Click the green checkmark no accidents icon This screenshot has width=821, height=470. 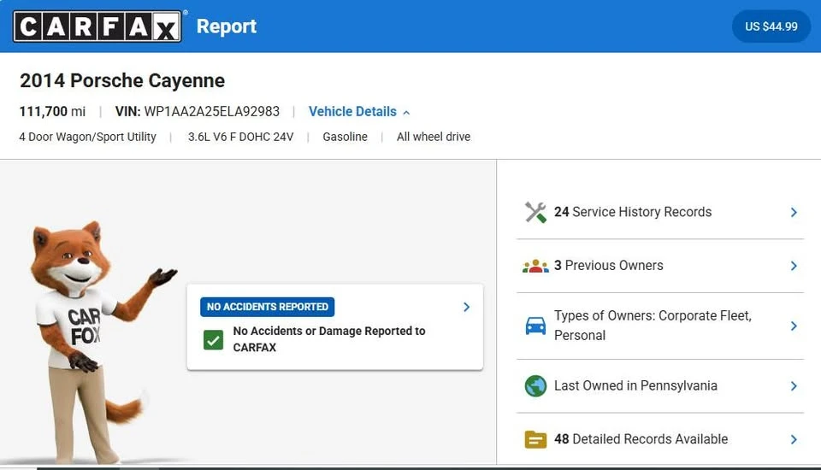[x=213, y=339]
